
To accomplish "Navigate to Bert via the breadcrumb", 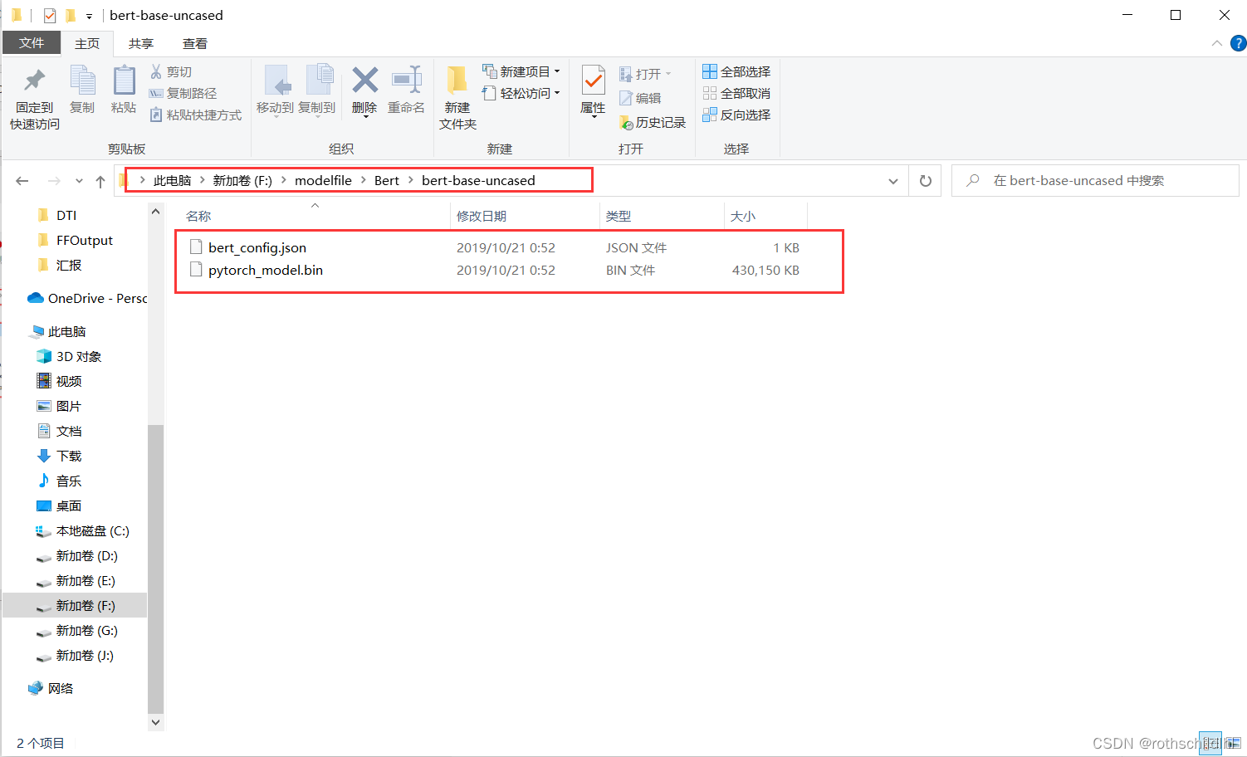I will [x=386, y=180].
